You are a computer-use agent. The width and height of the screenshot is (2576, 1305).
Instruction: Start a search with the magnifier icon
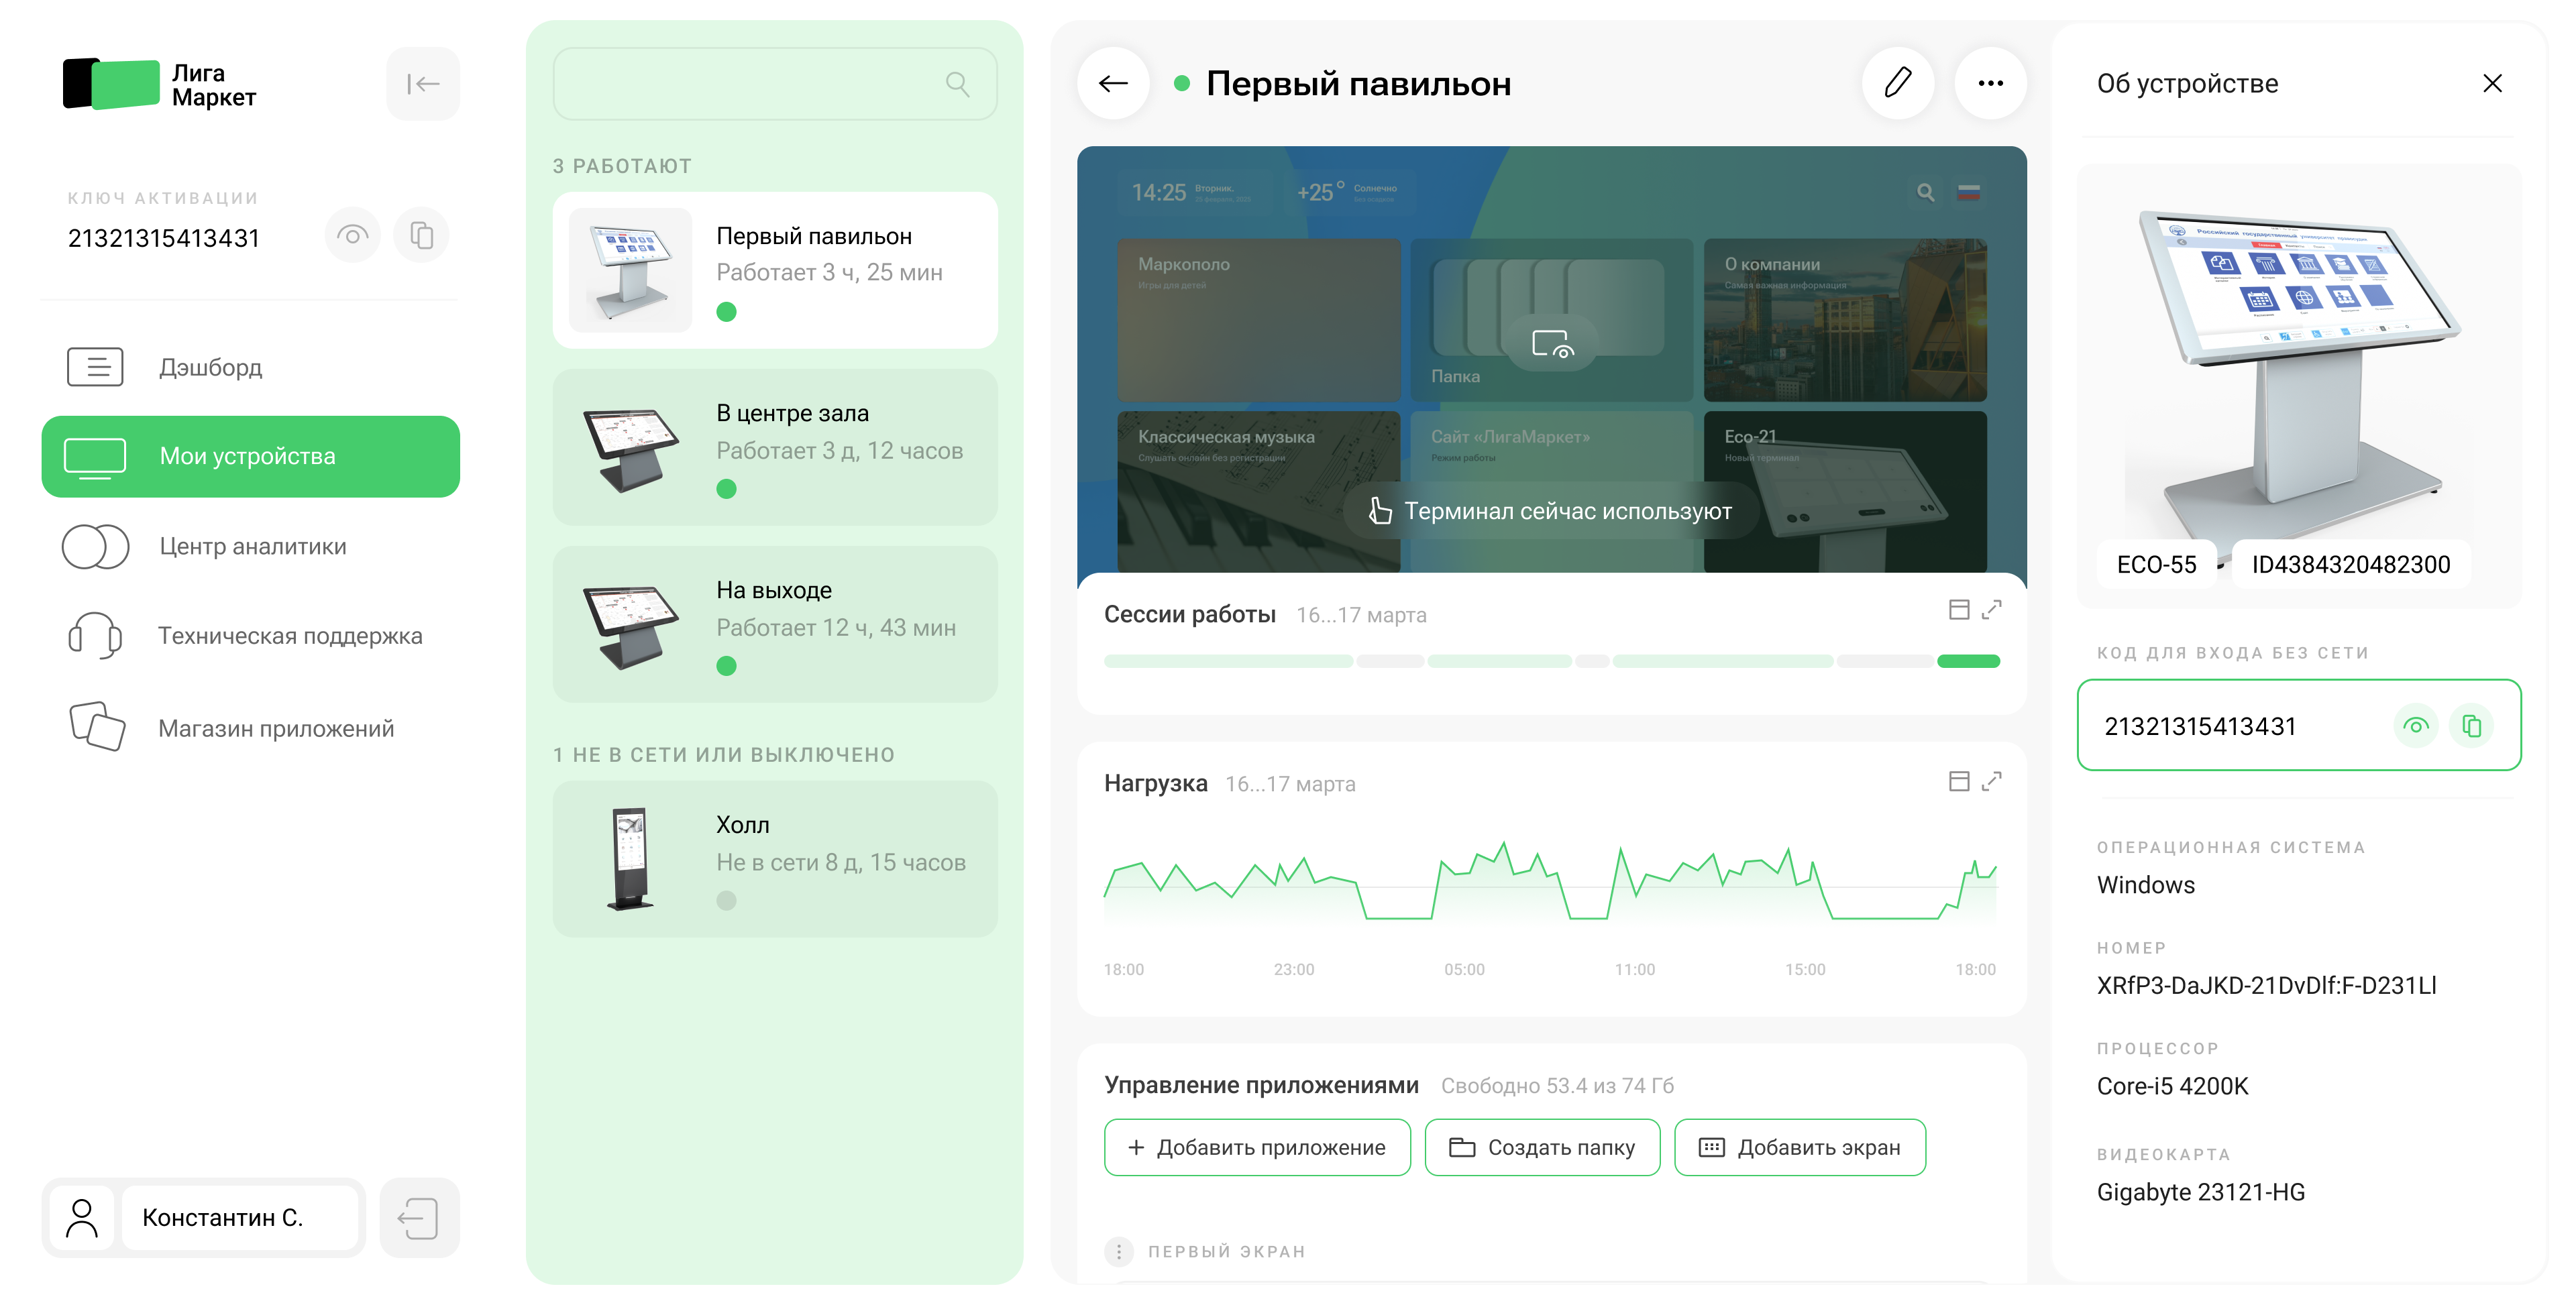click(x=957, y=84)
